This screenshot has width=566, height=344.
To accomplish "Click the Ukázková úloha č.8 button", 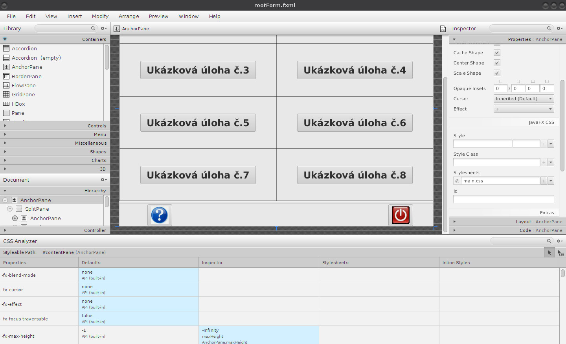I will [x=355, y=175].
